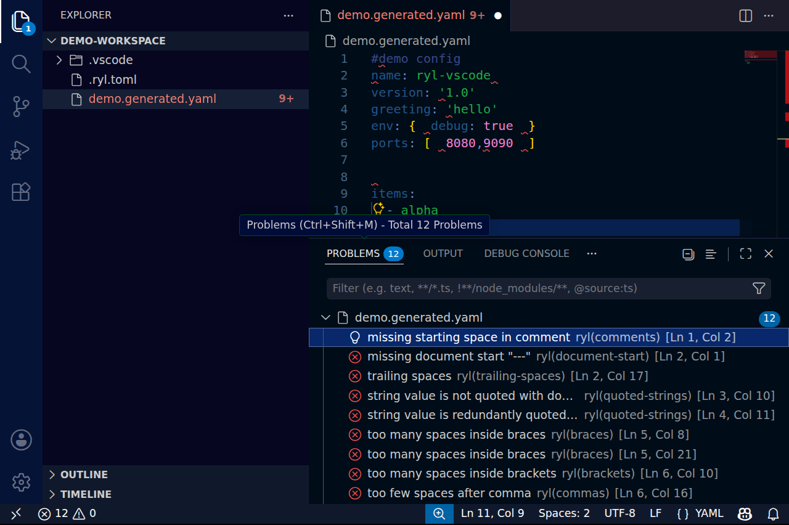Select too many spaces inside brackets problem
Image resolution: width=789 pixels, height=525 pixels.
[x=549, y=474]
